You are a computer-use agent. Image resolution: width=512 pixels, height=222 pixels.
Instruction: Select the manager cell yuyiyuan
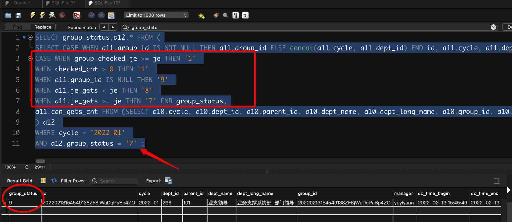(x=405, y=203)
